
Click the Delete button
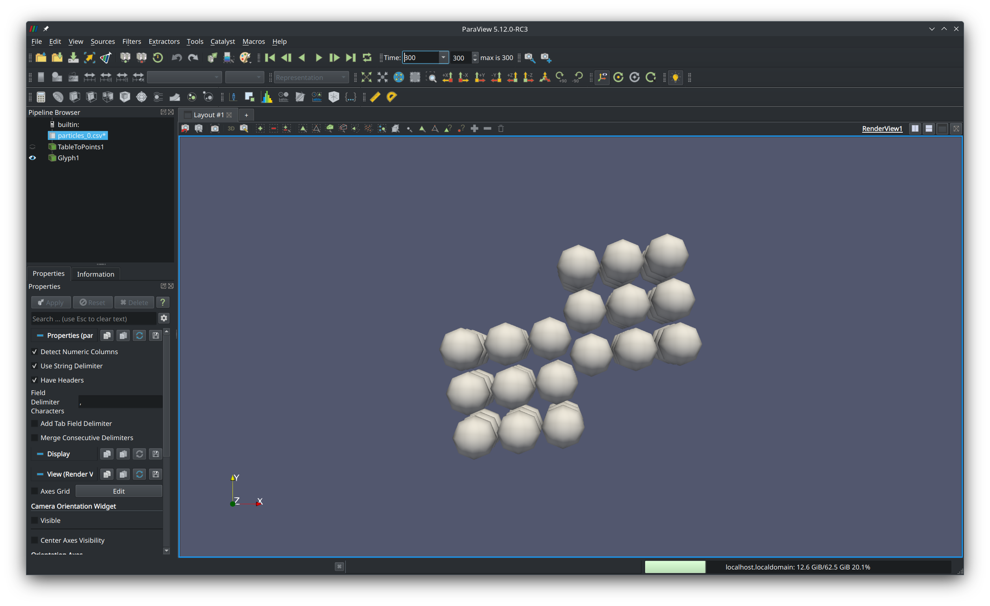pyautogui.click(x=134, y=303)
